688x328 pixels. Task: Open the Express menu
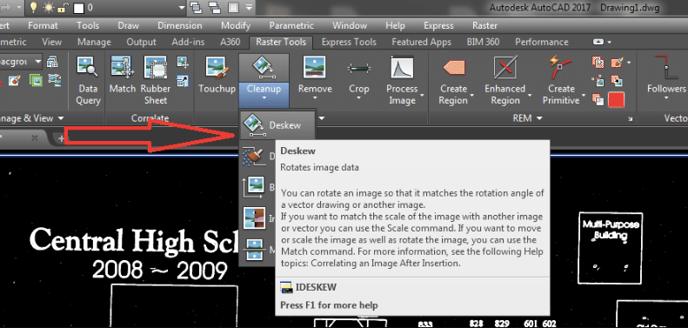tap(438, 25)
